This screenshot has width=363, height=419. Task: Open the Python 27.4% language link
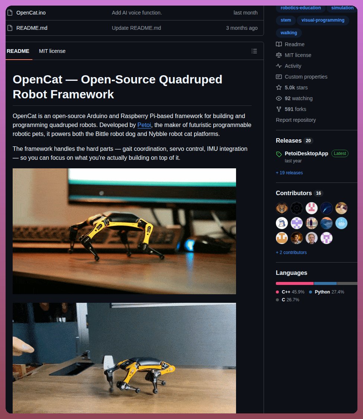point(327,292)
